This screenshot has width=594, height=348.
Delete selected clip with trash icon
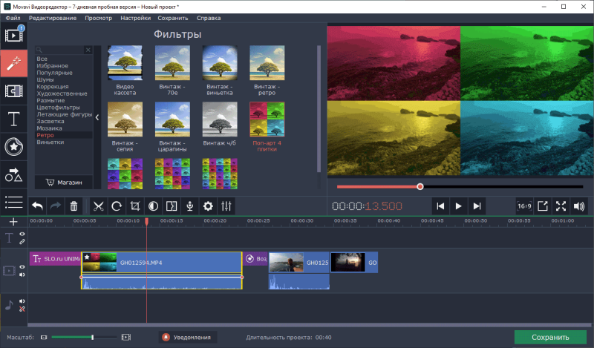click(74, 206)
